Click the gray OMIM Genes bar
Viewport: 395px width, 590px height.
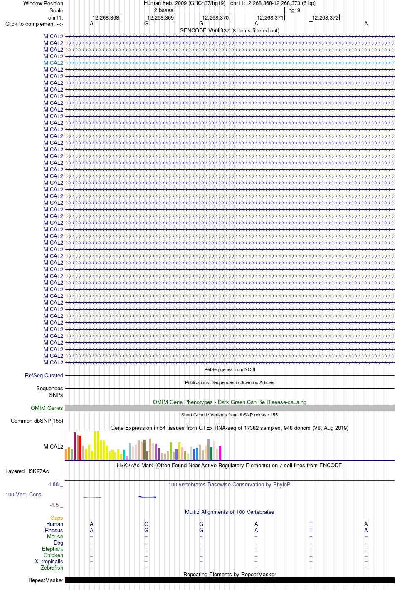coord(230,408)
